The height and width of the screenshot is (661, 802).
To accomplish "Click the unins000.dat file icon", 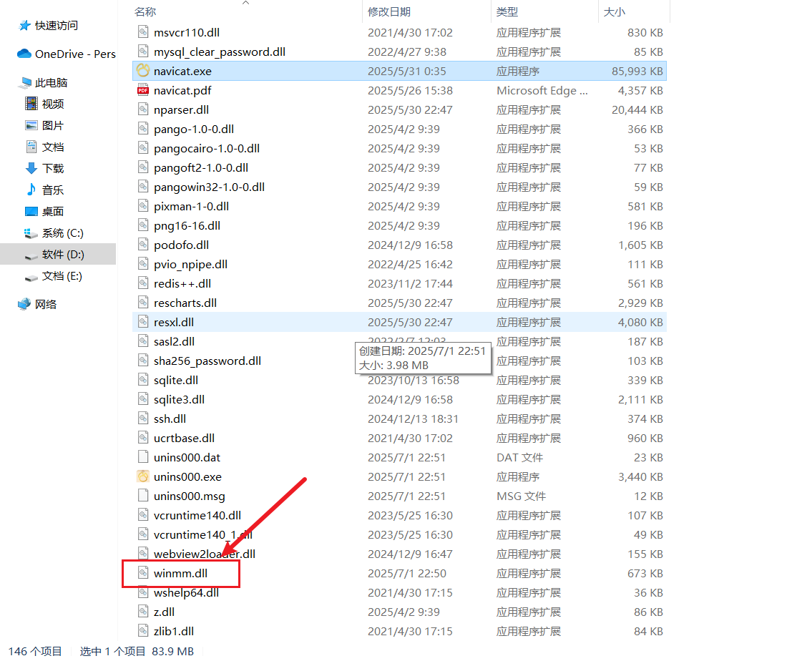I will (142, 457).
